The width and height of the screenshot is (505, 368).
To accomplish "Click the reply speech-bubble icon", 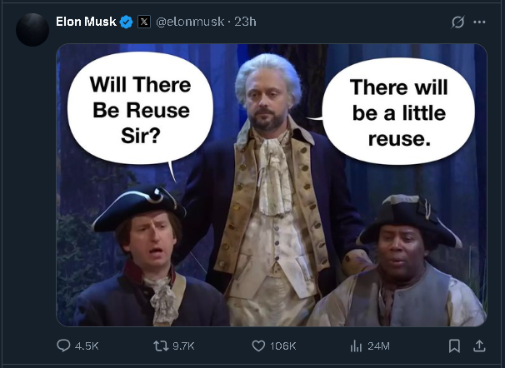I will point(63,346).
